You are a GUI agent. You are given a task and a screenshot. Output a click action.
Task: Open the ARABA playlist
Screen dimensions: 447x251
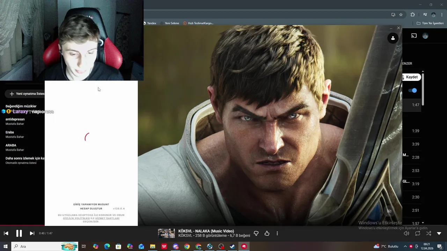(x=22, y=147)
